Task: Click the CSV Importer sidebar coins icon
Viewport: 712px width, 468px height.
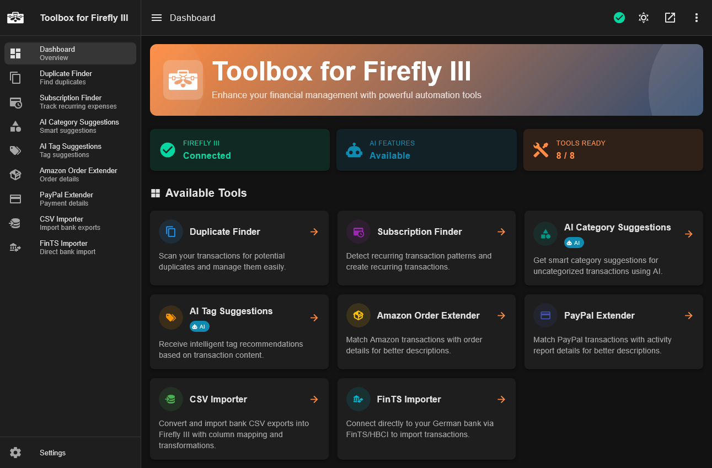Action: 15,223
